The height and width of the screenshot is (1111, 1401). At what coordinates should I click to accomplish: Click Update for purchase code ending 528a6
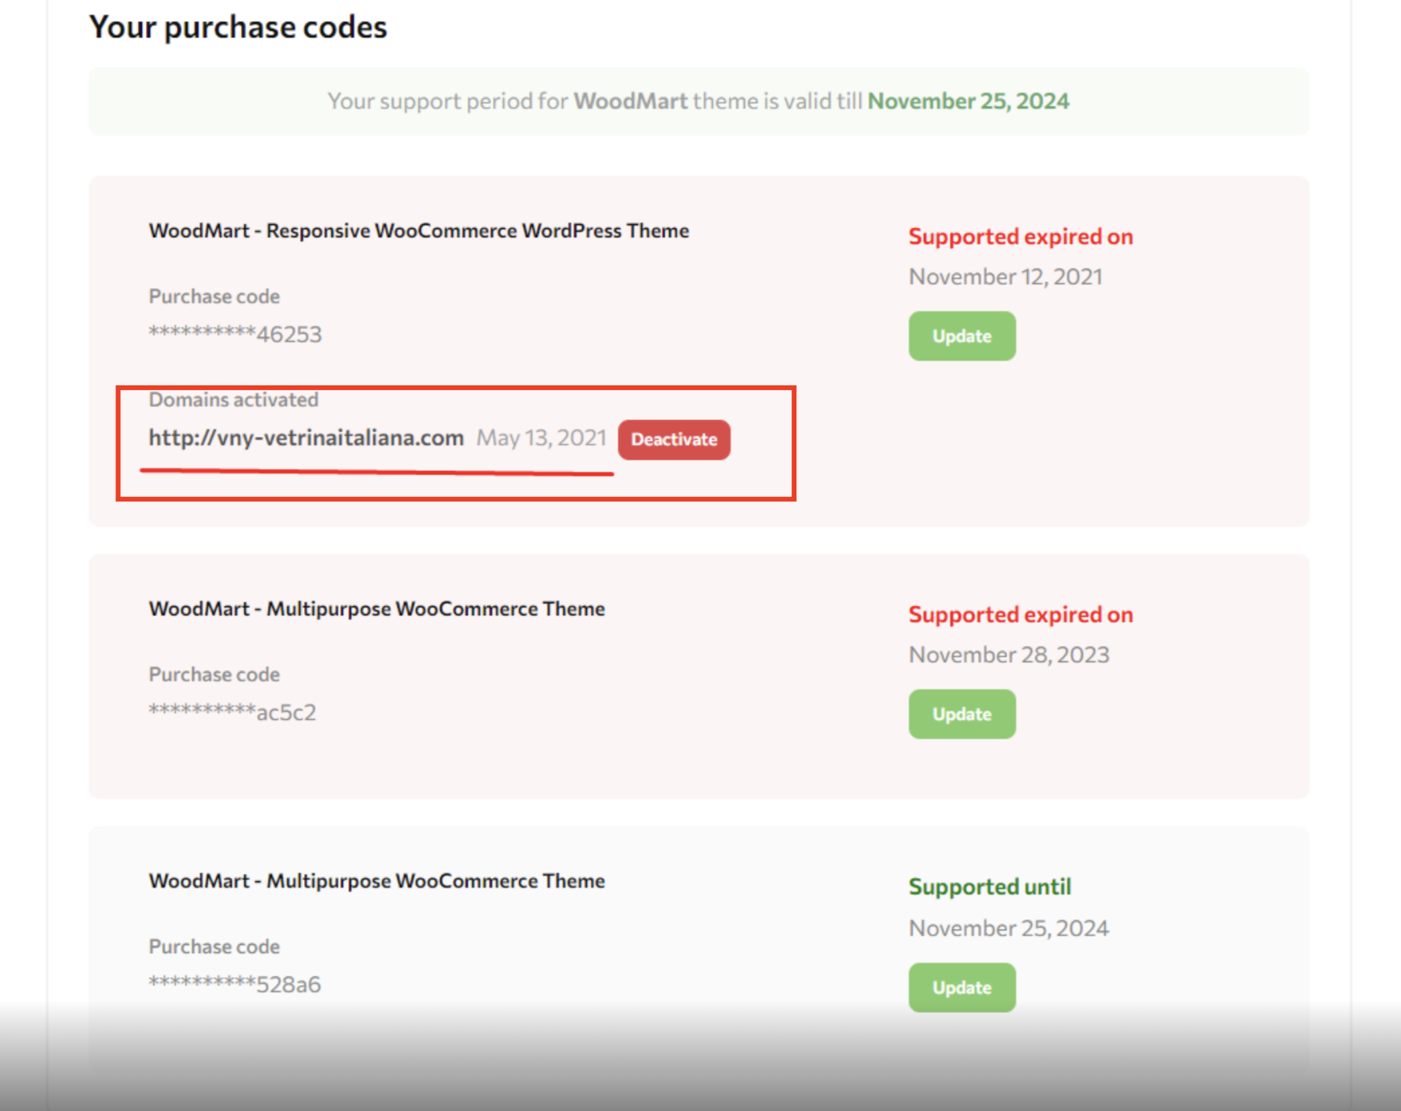962,988
